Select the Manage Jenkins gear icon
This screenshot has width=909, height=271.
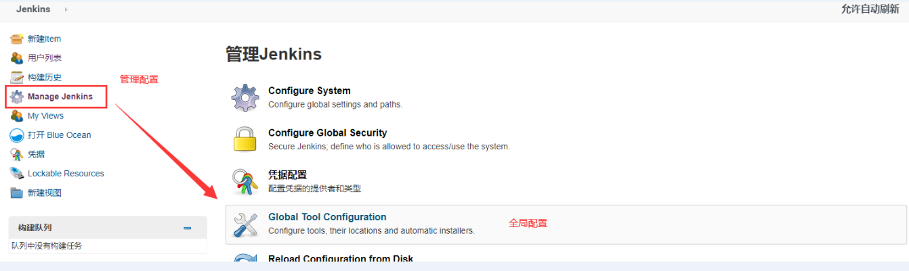[x=17, y=97]
